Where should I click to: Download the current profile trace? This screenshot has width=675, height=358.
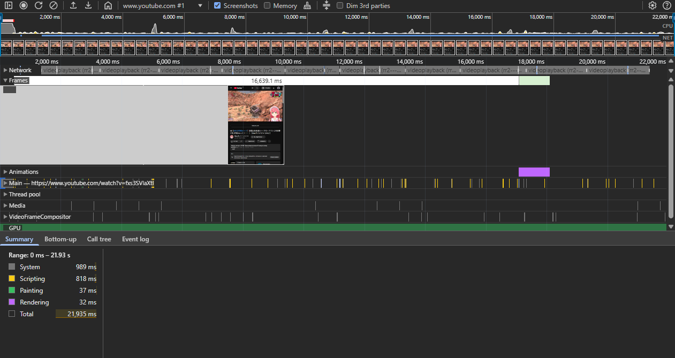[x=88, y=6]
